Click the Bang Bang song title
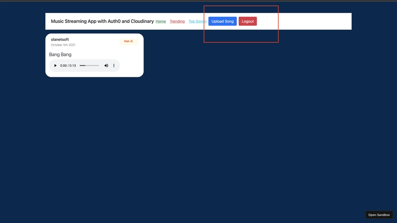 pyautogui.click(x=60, y=55)
